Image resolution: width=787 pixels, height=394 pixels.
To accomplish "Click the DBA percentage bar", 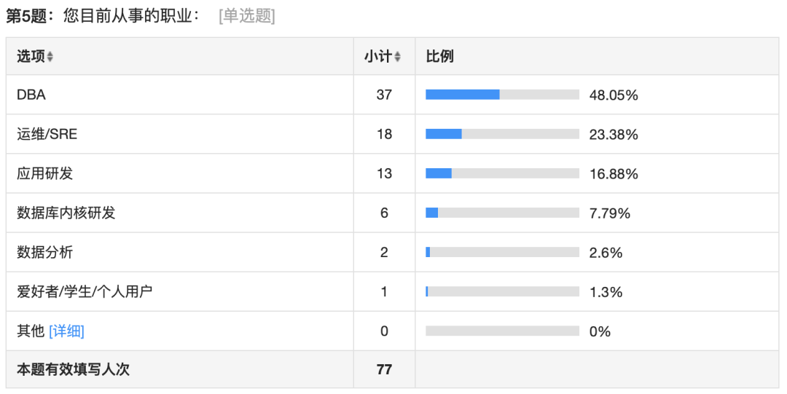I will [x=502, y=95].
